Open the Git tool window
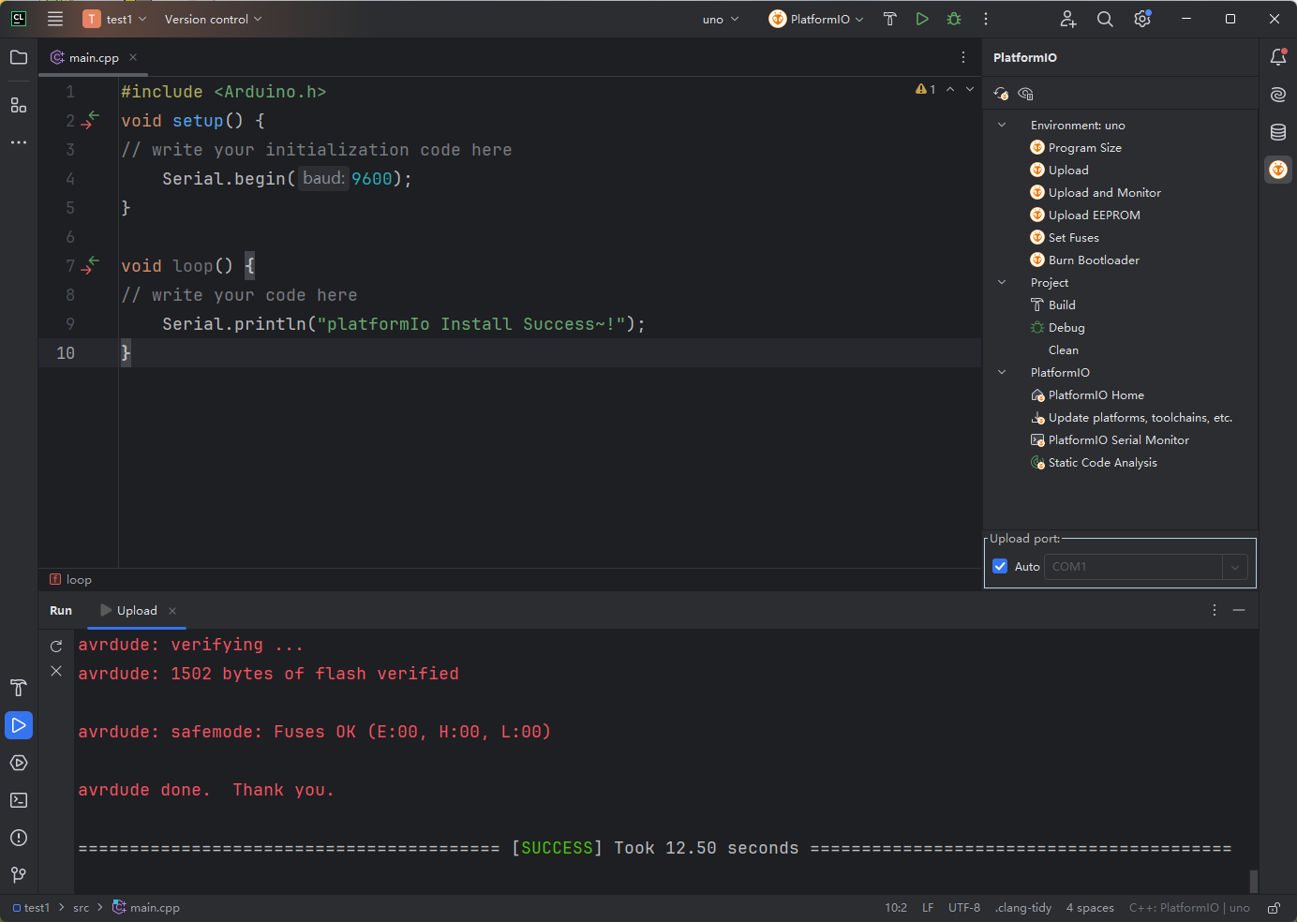 click(19, 875)
